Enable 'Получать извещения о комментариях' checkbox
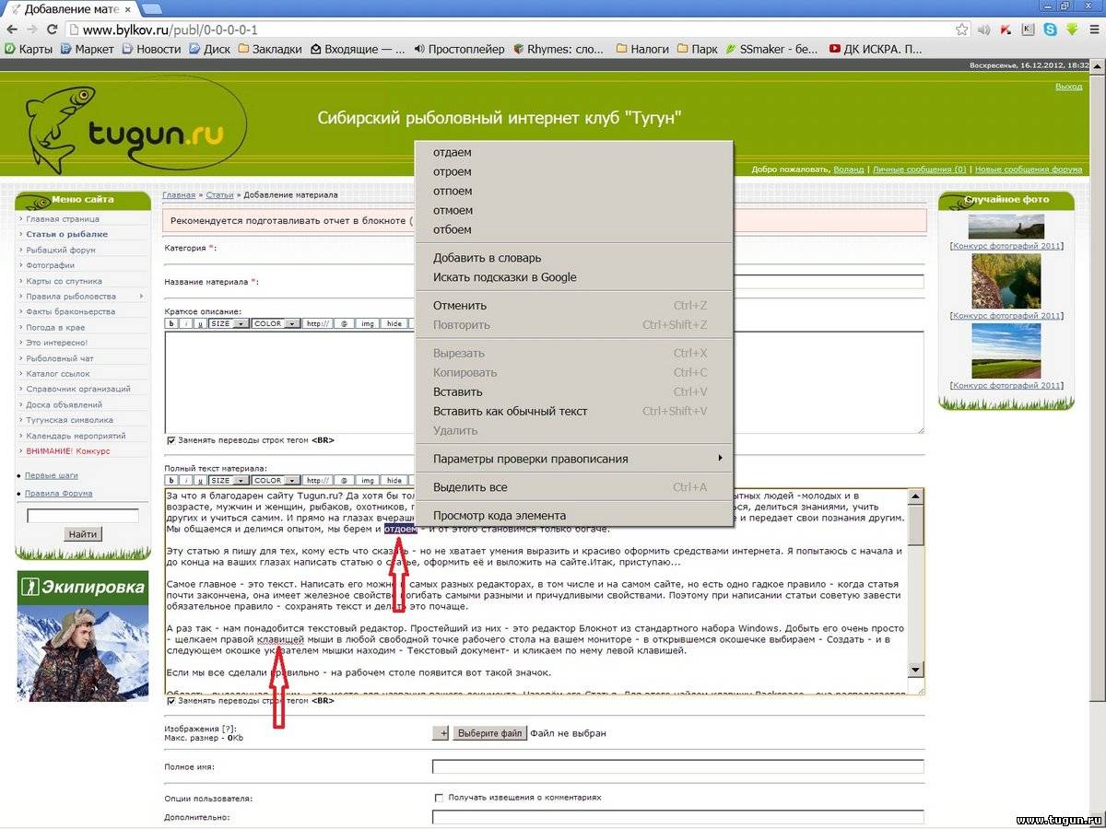Viewport: 1106px width, 829px height. pyautogui.click(x=439, y=798)
